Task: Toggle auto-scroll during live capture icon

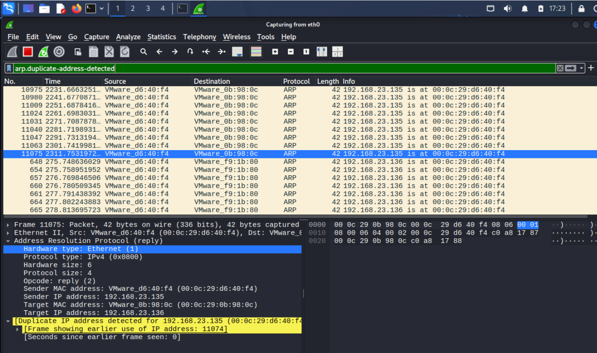Action: (x=237, y=52)
